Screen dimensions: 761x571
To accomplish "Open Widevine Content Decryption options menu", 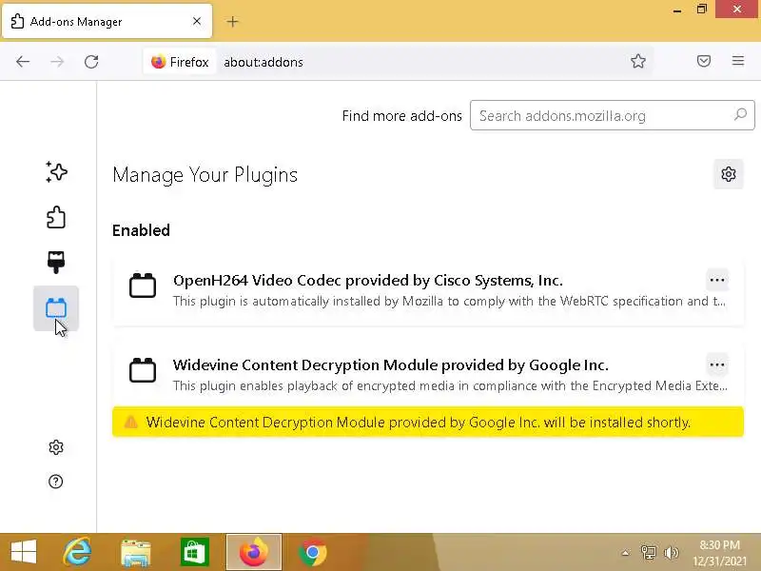I will point(717,364).
